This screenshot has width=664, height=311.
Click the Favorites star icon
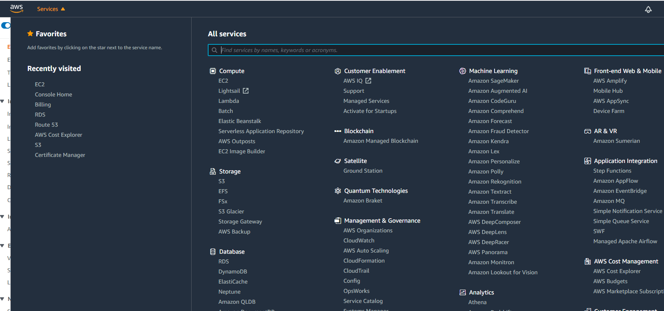(30, 33)
